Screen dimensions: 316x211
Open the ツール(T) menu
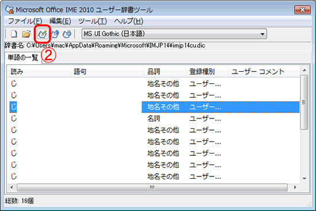coord(93,21)
